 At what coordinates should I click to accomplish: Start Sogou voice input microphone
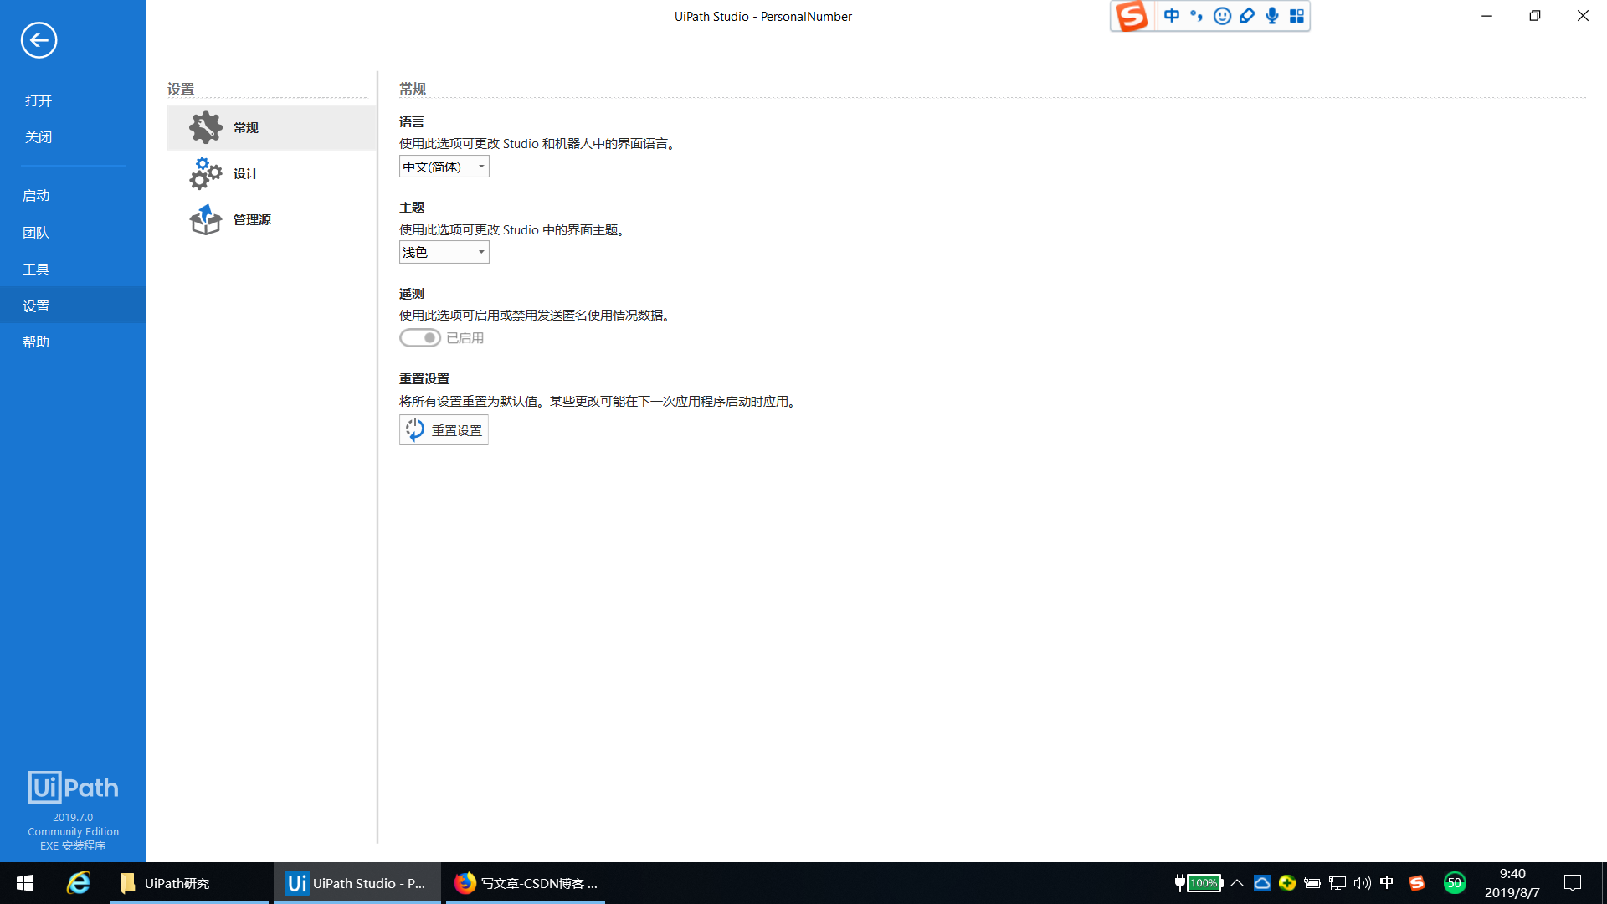pyautogui.click(x=1271, y=15)
